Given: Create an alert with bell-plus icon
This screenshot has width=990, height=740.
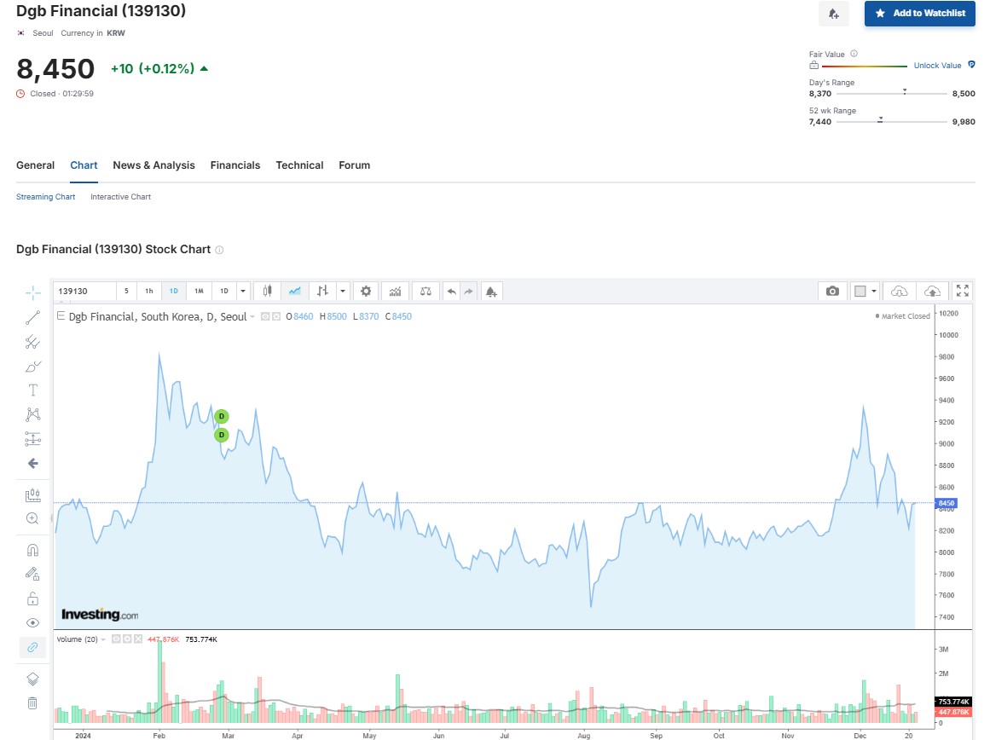Looking at the screenshot, I should click(491, 291).
